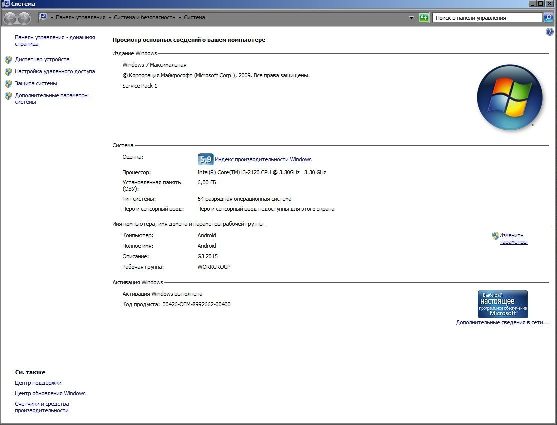The height and width of the screenshot is (425, 557).
Task: Go to Панель управления breadcrumb
Action: coord(80,18)
